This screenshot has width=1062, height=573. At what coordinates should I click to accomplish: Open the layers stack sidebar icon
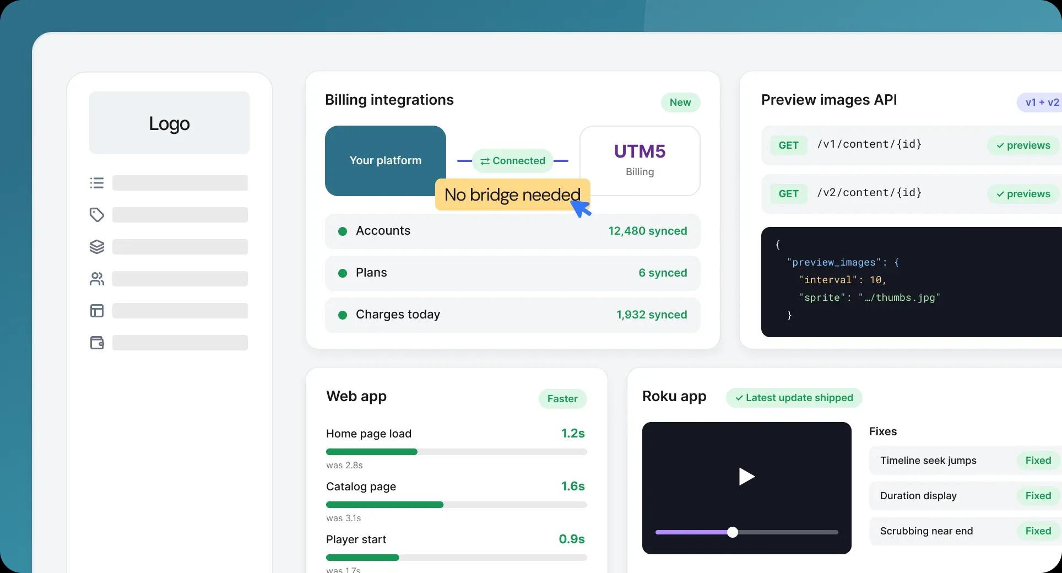point(97,247)
